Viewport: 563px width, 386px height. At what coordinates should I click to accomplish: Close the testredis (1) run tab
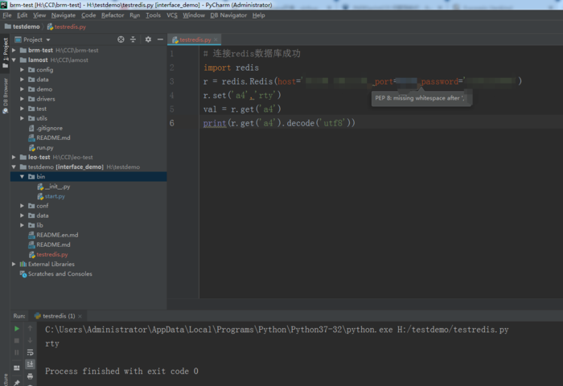[x=80, y=316]
